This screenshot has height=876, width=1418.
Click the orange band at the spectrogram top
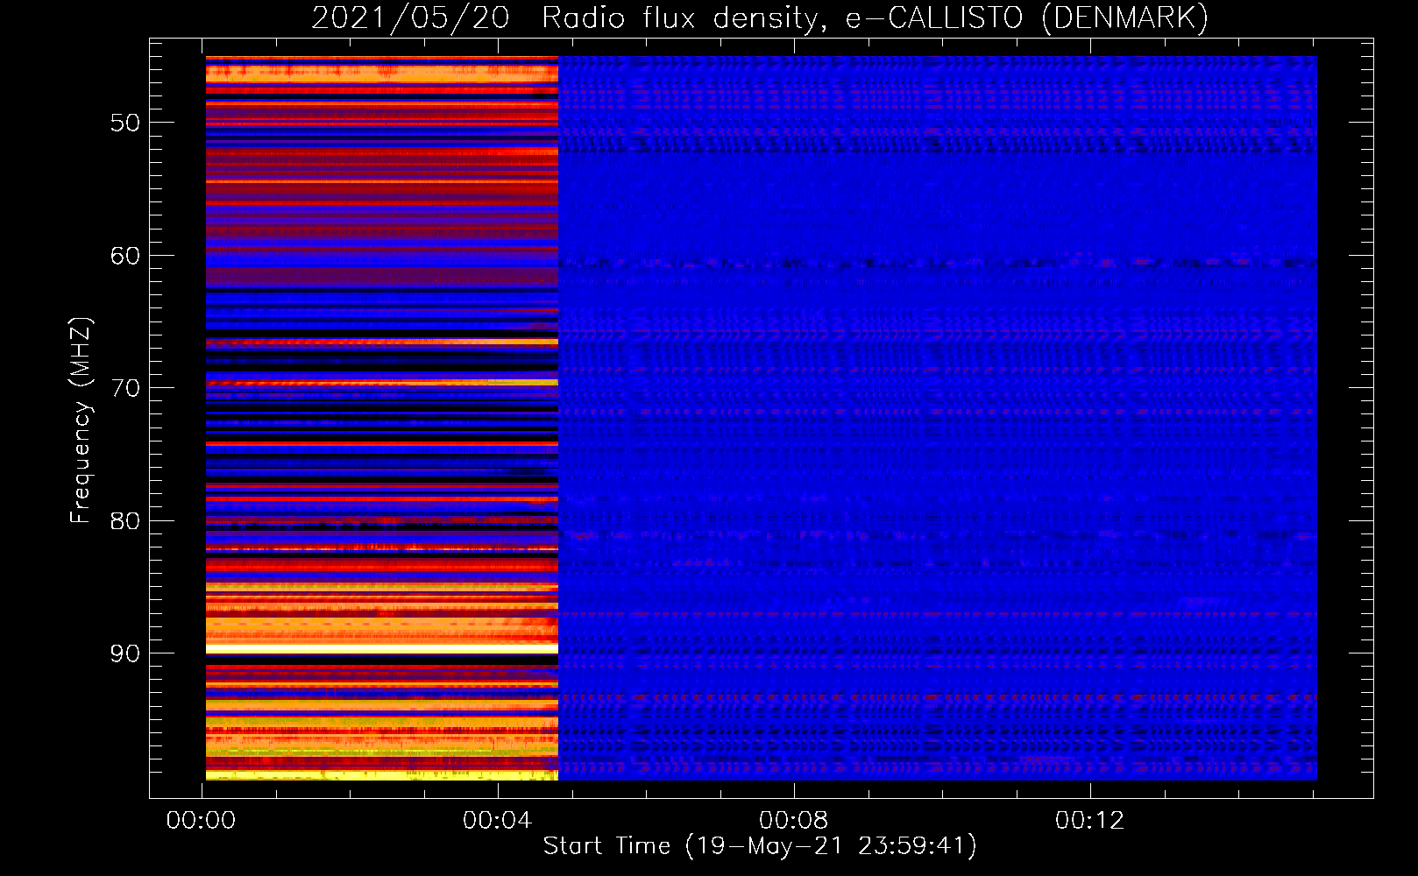tap(382, 73)
